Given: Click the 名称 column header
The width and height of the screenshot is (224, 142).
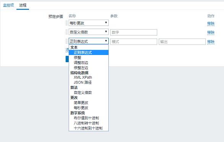Looking at the screenshot, I should coord(72,16).
